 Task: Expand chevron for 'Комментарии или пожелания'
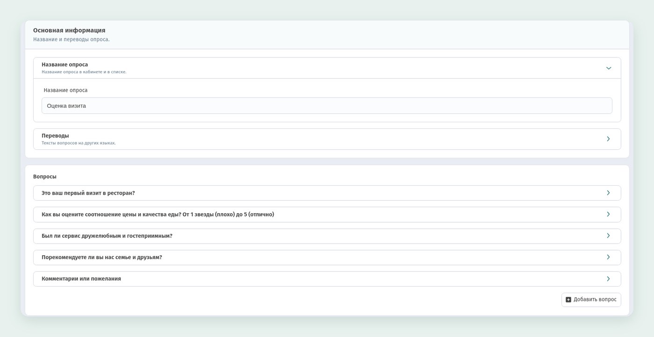[608, 279]
